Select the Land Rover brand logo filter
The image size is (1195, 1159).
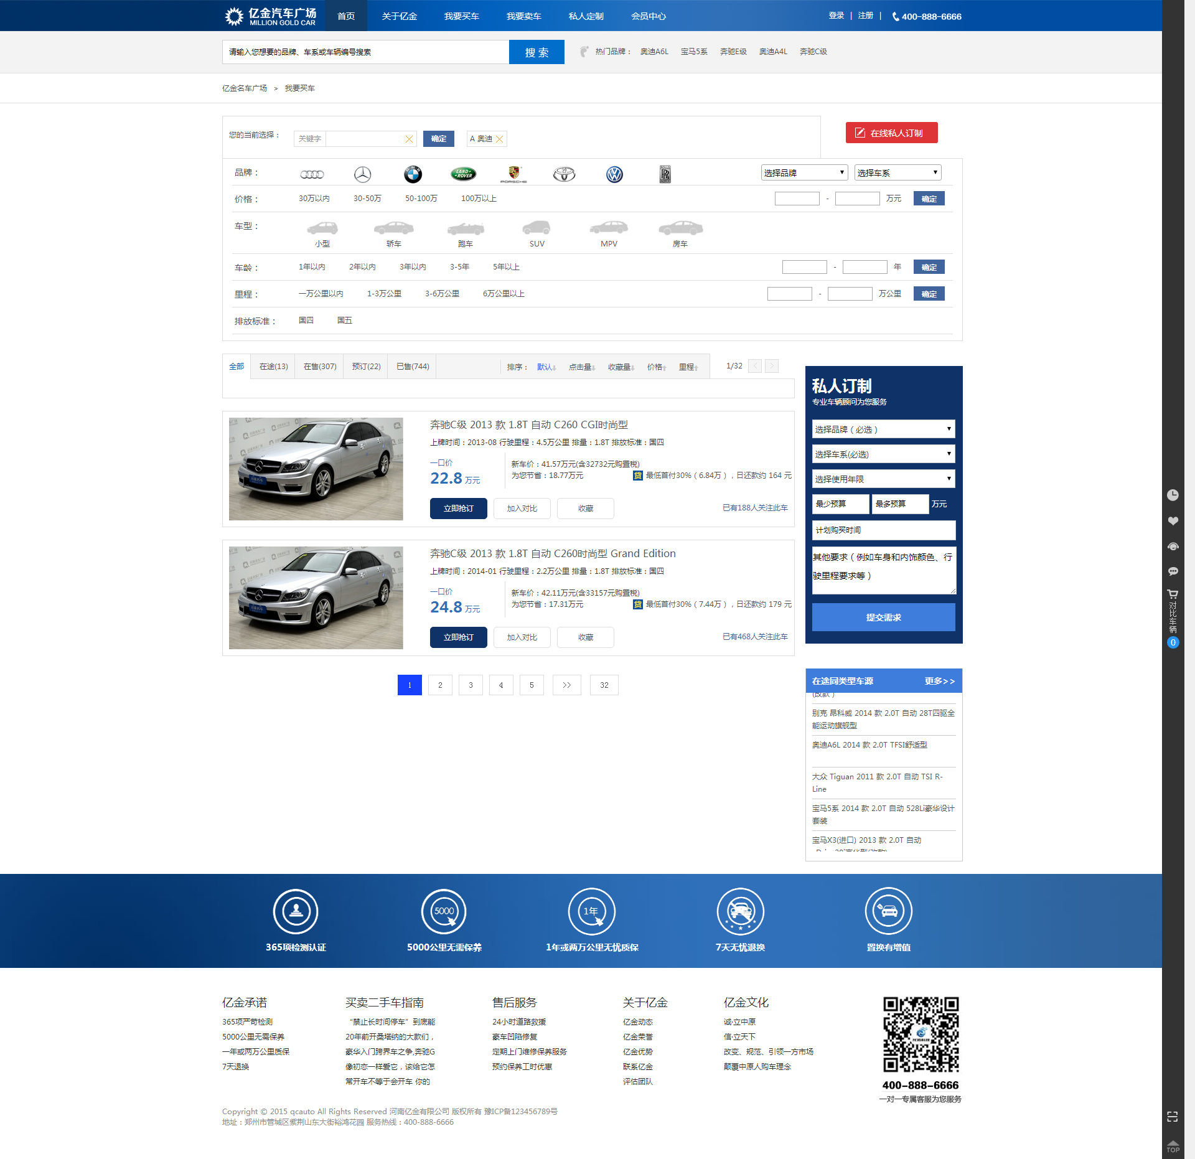pos(463,174)
